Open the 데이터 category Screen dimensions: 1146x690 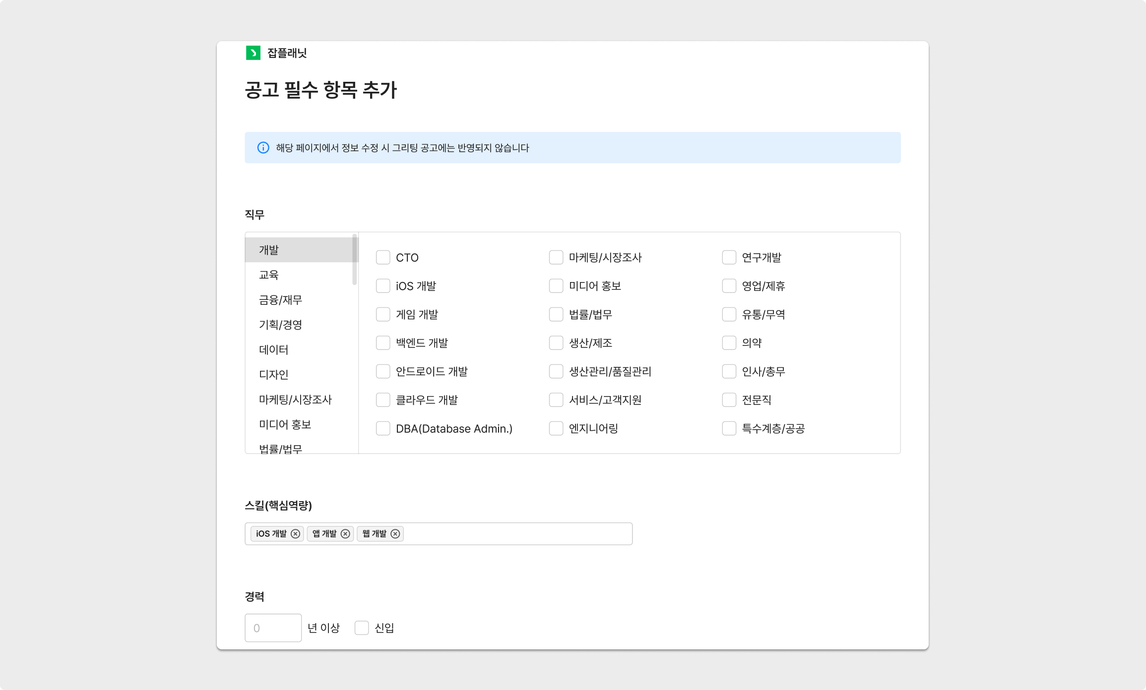273,350
